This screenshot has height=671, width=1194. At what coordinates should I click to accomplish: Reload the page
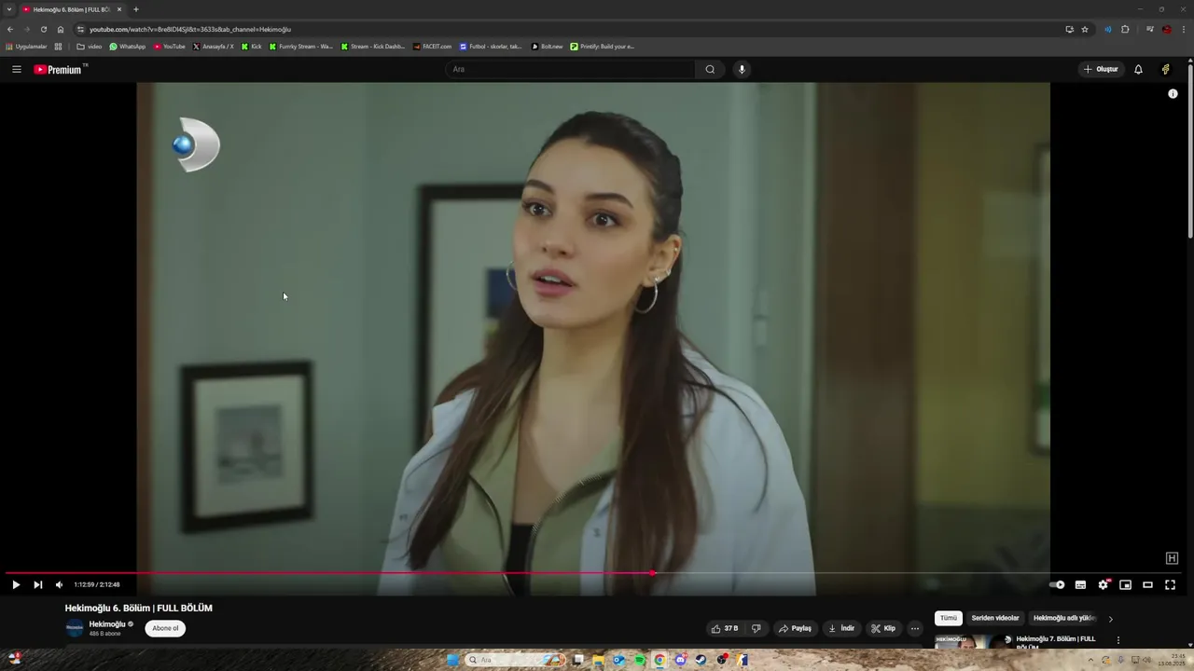[x=43, y=29]
